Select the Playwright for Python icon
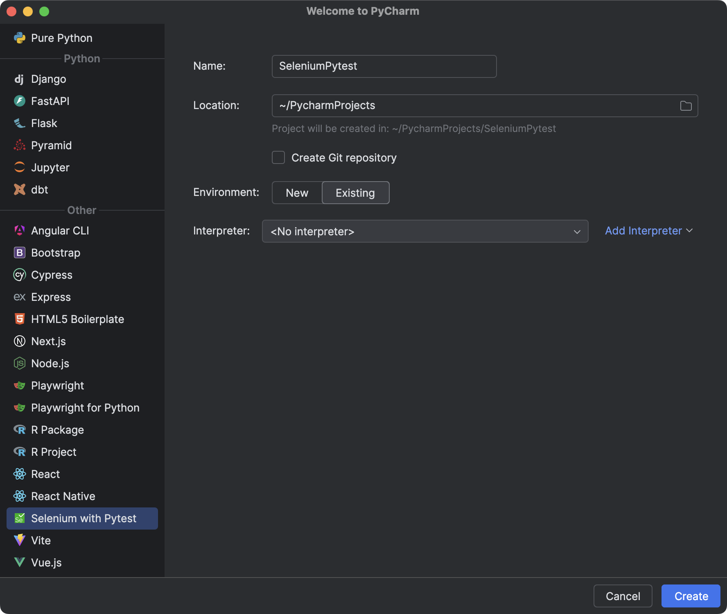Viewport: 727px width, 614px height. coord(19,407)
